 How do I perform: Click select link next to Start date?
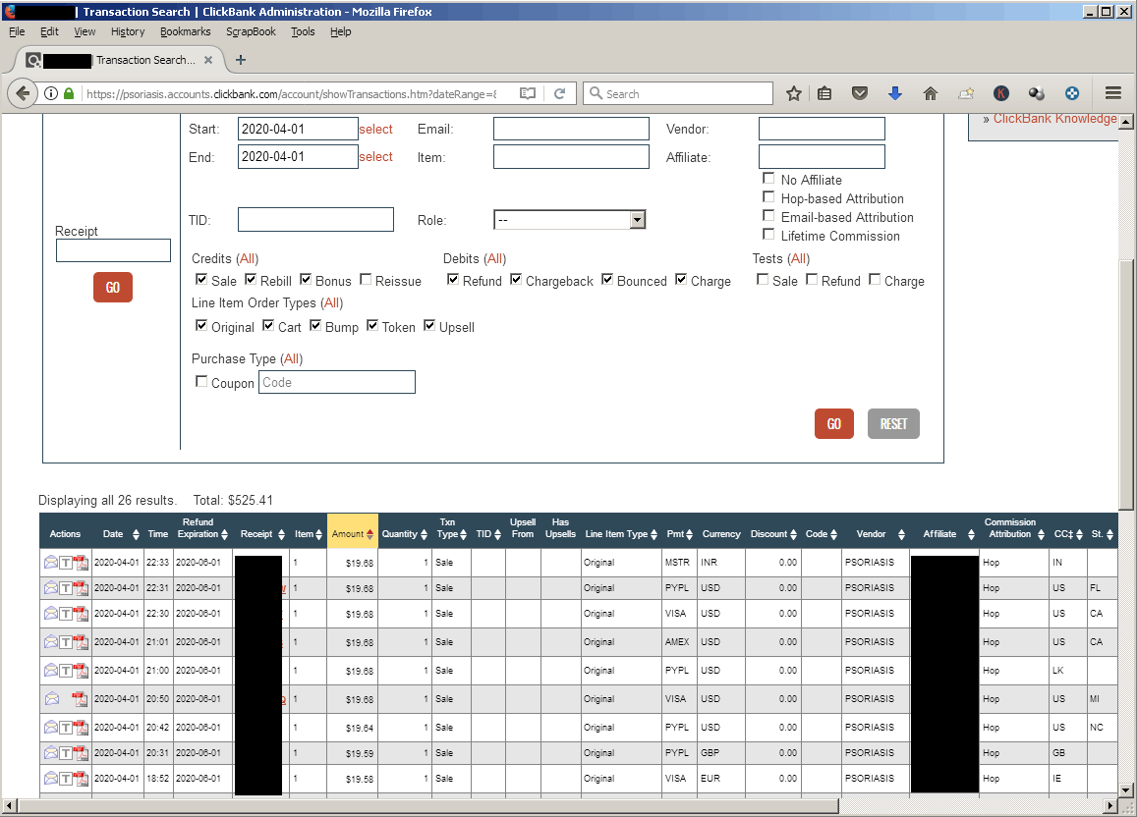click(375, 129)
